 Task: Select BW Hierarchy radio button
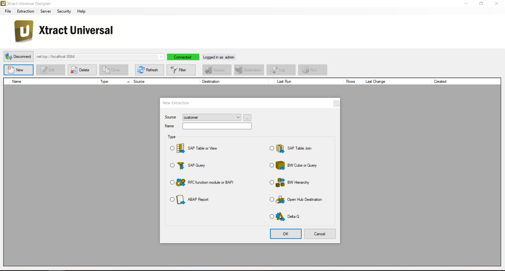[272, 182]
